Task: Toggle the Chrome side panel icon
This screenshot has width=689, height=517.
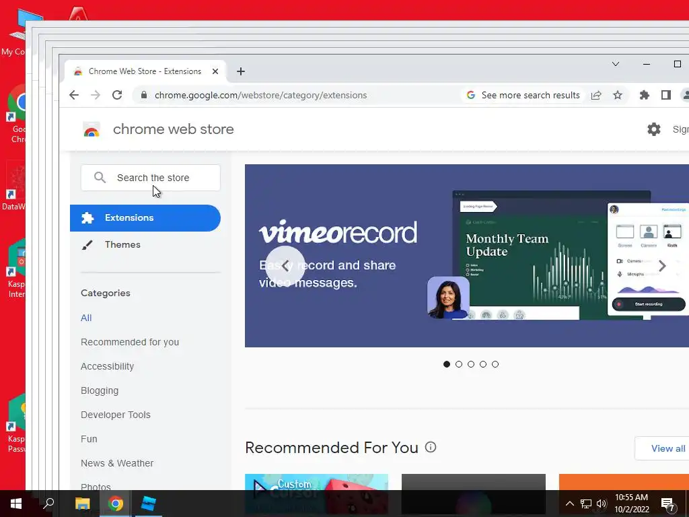Action: point(665,95)
